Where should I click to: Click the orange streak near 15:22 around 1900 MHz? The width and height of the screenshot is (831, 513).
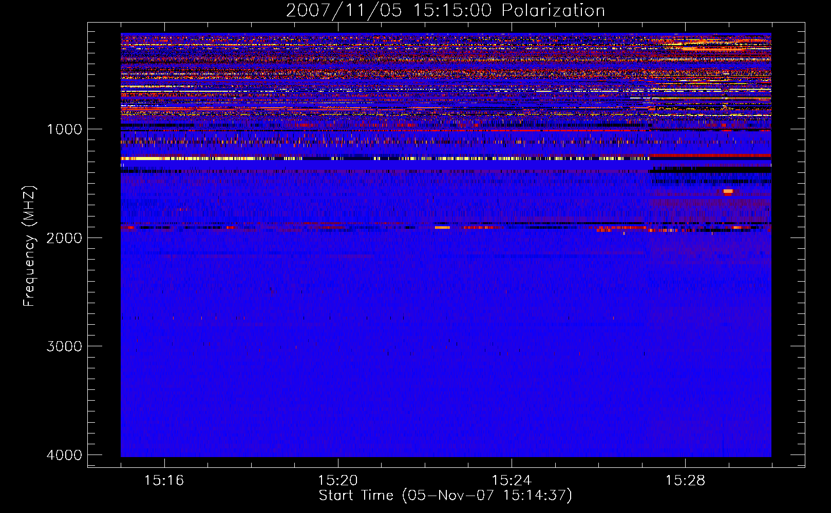click(442, 227)
